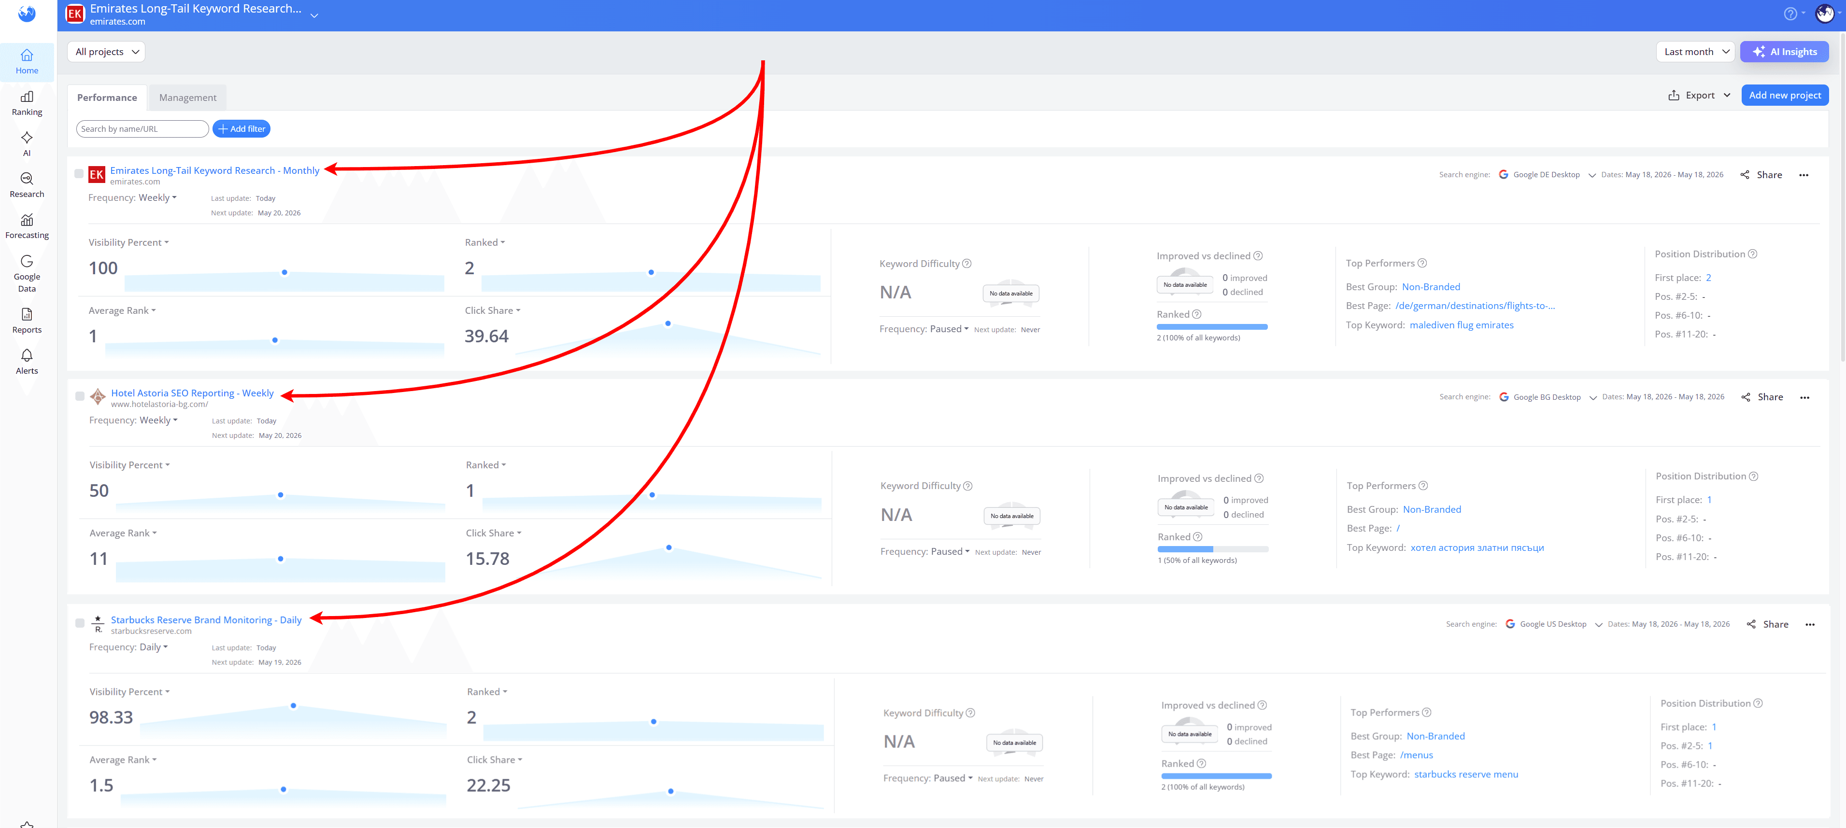Click Keyword Difficulty help icon in Emirates card
Viewport: 1846px width, 828px height.
point(967,264)
